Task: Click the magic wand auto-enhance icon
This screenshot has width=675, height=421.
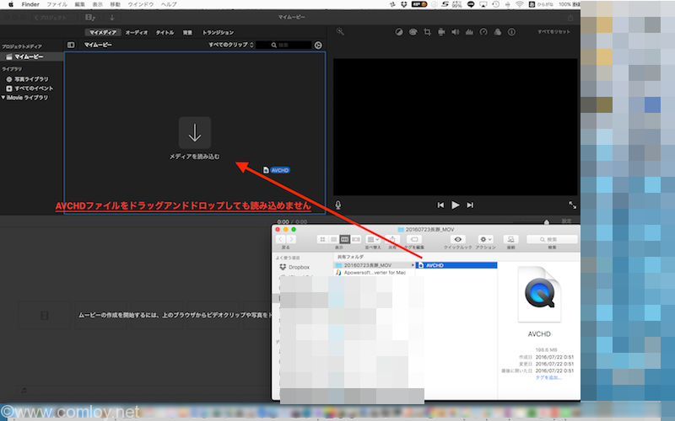Action: point(340,32)
